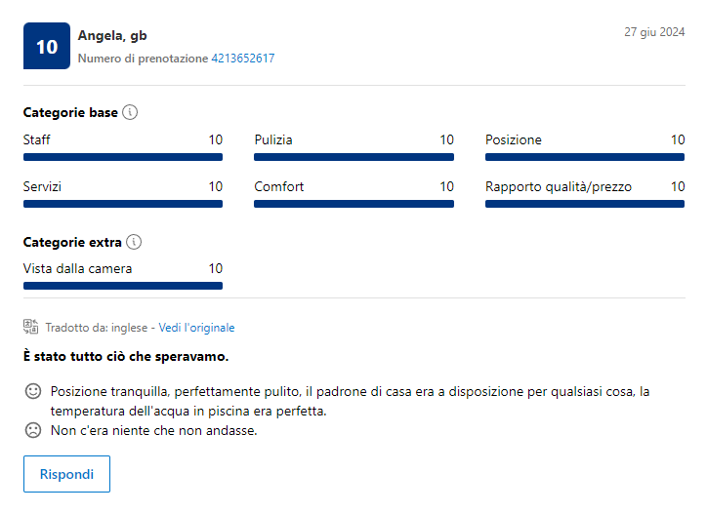Open booking number 4213652617 link

coord(242,59)
